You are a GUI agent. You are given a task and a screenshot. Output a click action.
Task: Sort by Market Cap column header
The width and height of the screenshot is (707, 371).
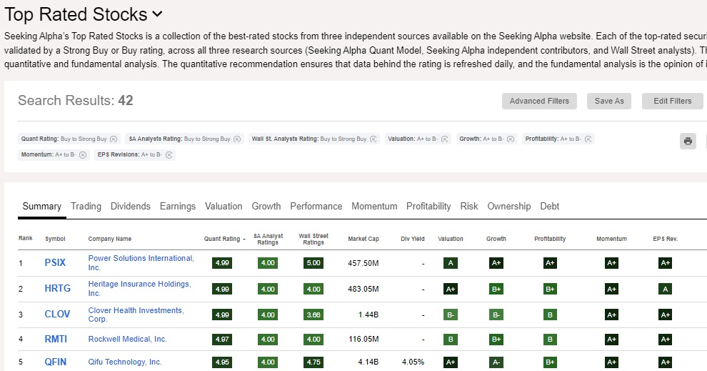(x=363, y=239)
